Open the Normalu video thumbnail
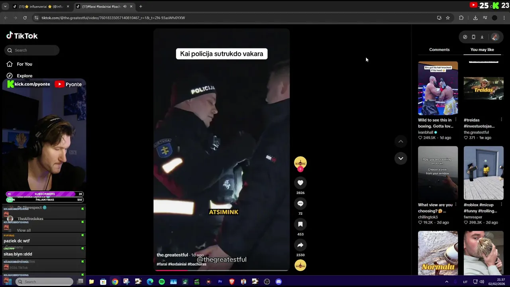Viewport: 510px width, 287px height. pos(438,253)
